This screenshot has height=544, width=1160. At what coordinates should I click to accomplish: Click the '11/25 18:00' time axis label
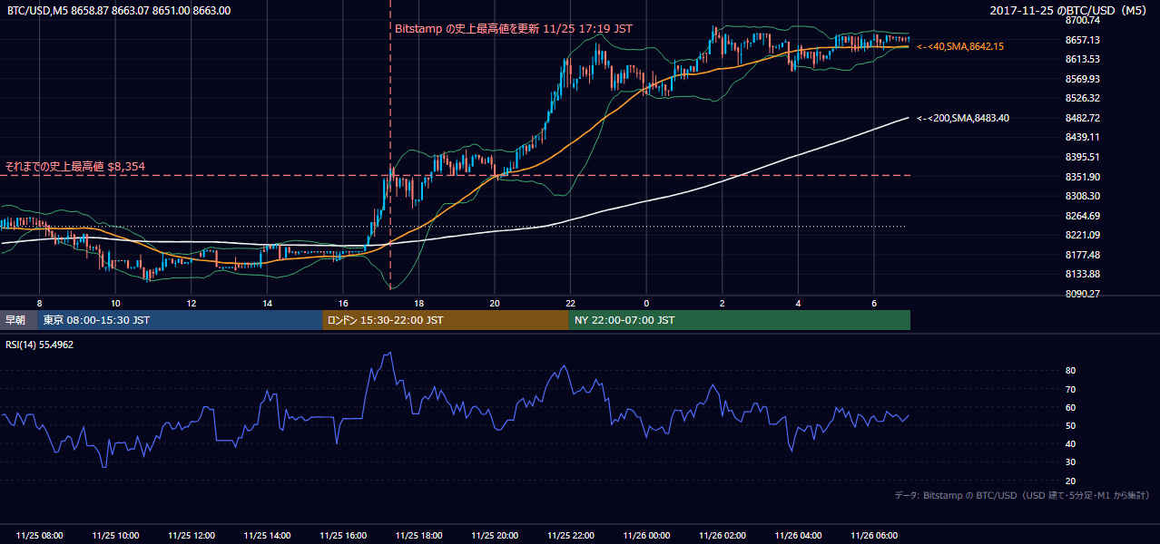point(418,536)
